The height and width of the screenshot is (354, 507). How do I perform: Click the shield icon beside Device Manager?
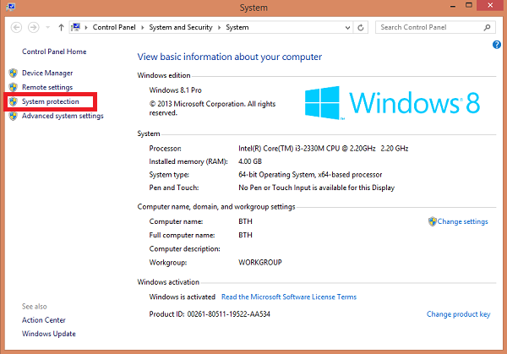point(14,73)
